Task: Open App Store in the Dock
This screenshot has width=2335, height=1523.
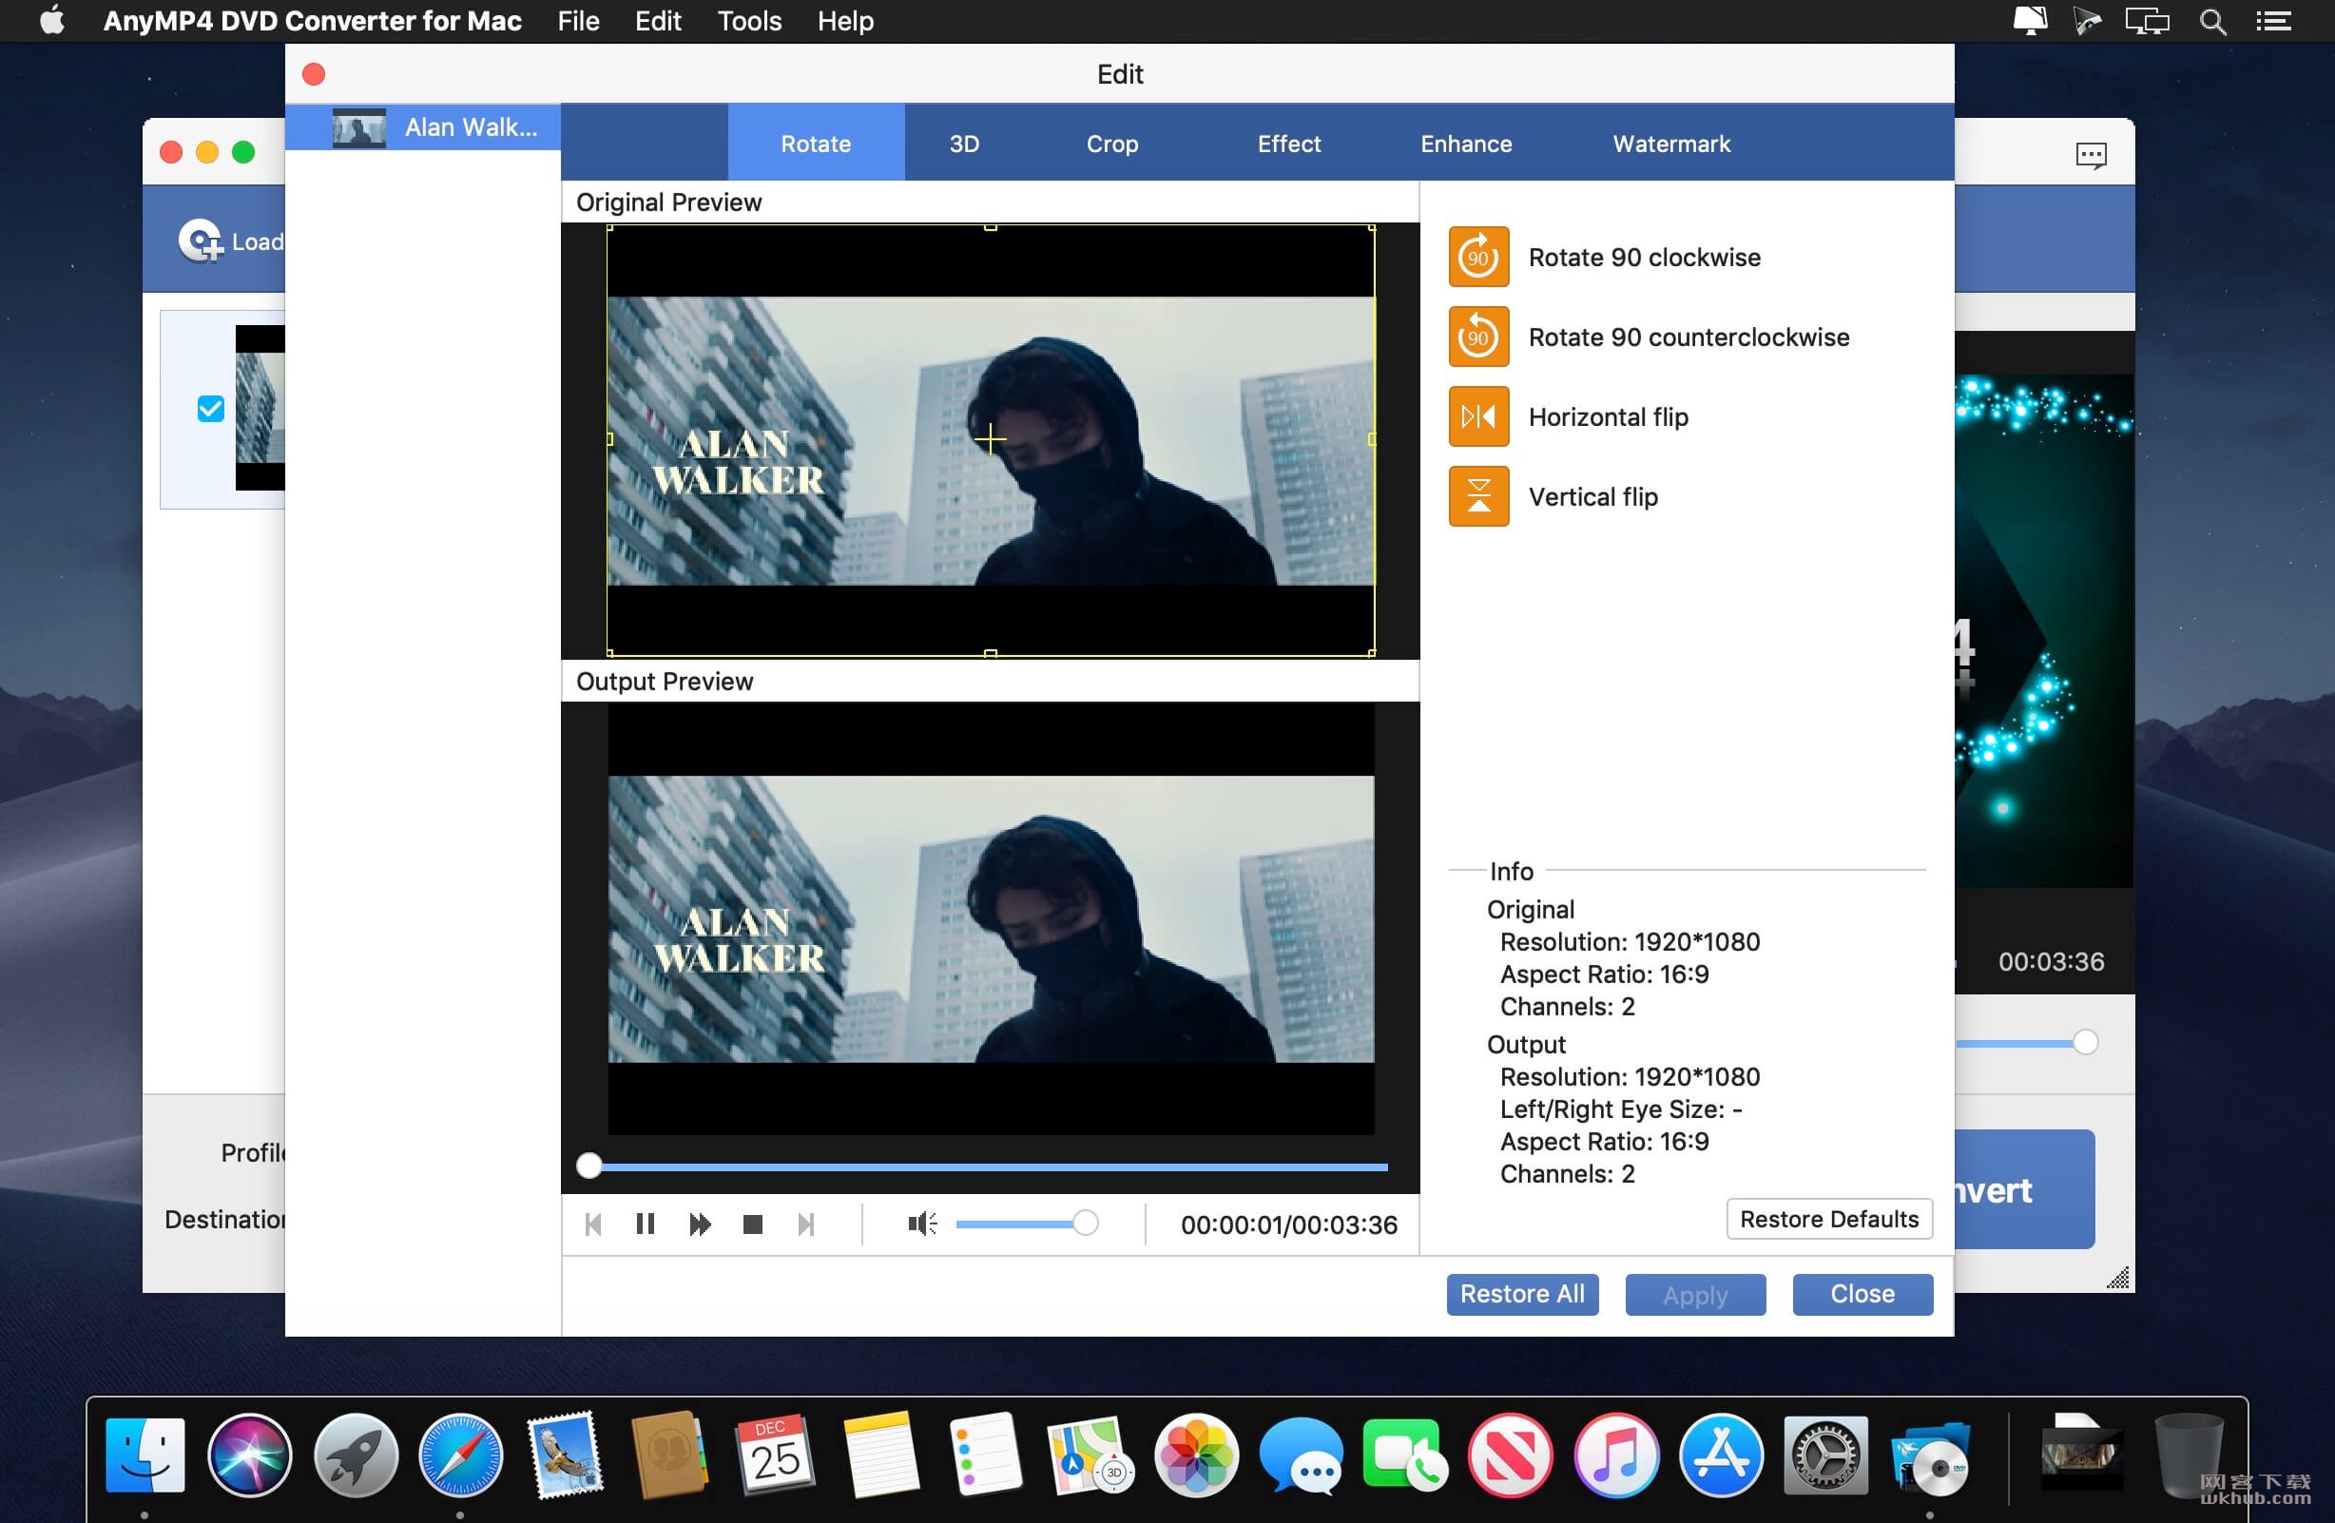Action: 1721,1455
